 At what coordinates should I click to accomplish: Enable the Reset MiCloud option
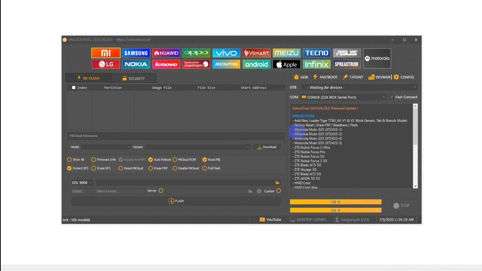tap(131, 168)
